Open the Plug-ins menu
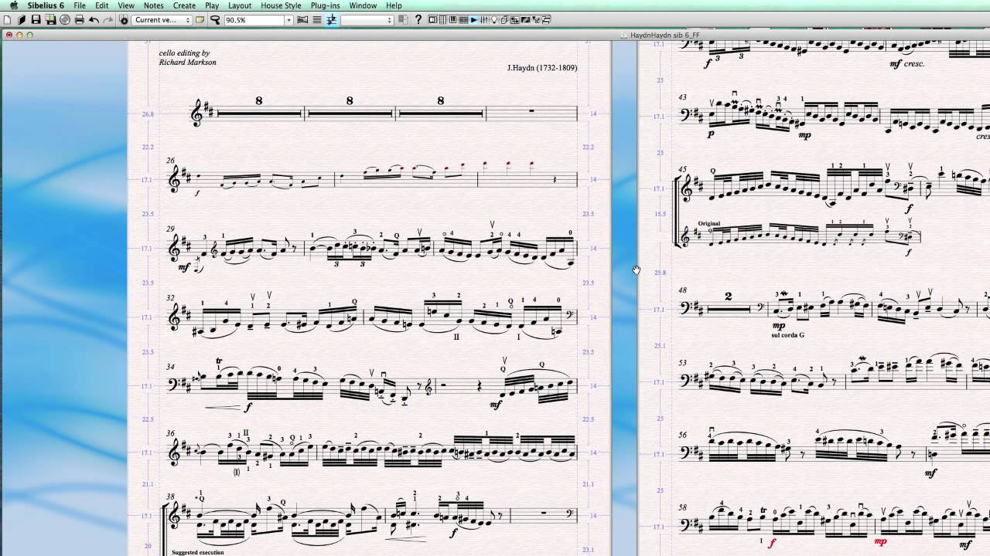 pyautogui.click(x=325, y=5)
